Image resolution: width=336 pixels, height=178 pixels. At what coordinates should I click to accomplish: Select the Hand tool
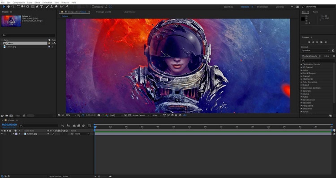tap(9, 7)
